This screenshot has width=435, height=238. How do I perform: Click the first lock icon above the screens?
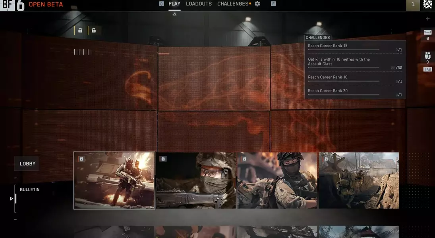pos(80,30)
